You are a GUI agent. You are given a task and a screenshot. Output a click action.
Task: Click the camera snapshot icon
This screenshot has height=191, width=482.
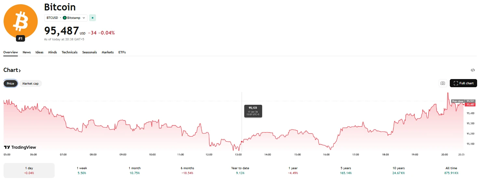tap(443, 83)
